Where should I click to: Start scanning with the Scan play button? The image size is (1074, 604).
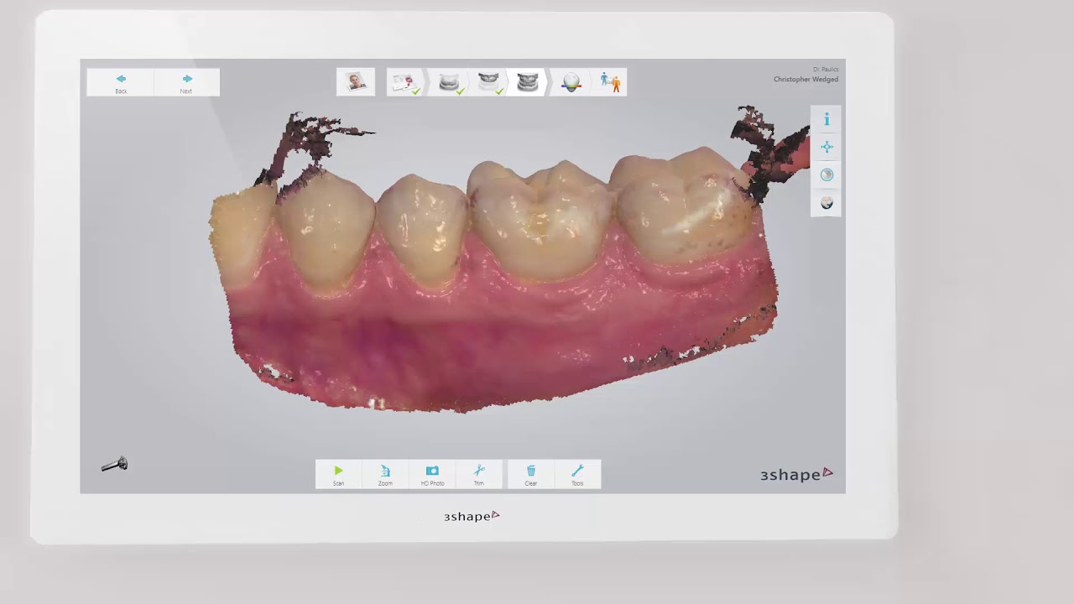coord(338,474)
